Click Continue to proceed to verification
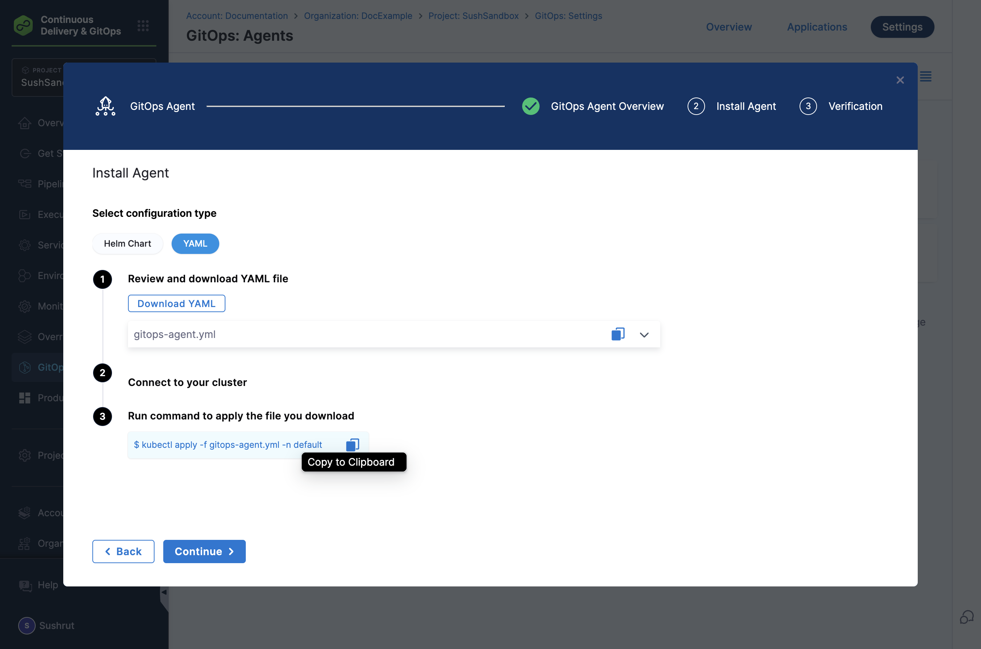This screenshot has height=649, width=981. 204,551
